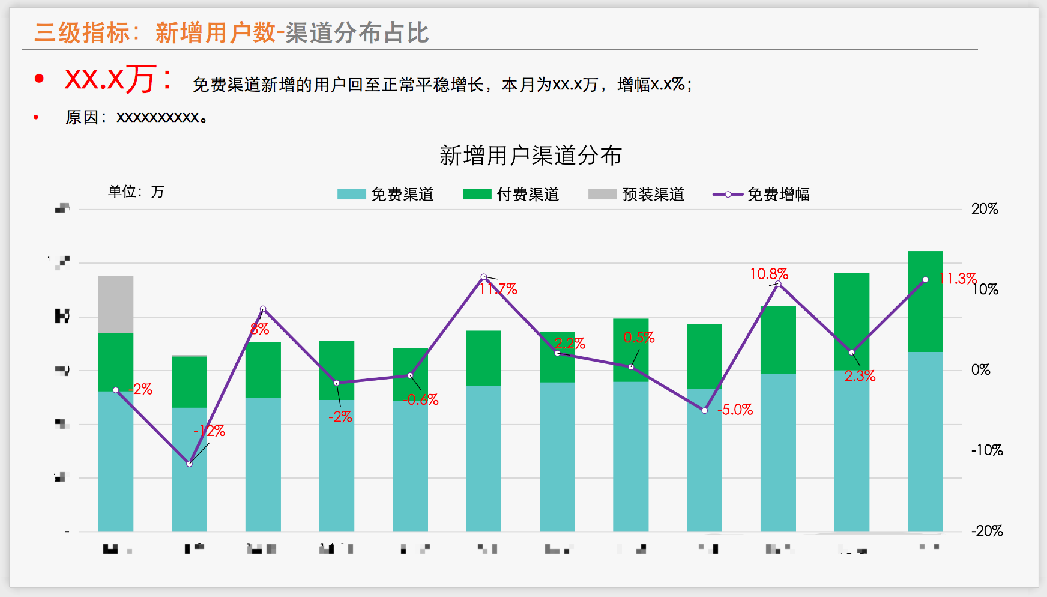Click the red 'xx.x万:' headline text
Screen dimensions: 1047x597
point(119,79)
